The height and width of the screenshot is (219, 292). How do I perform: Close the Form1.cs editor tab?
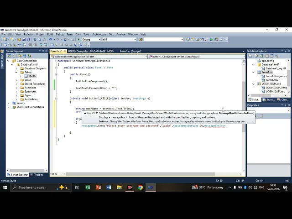pos(65,51)
